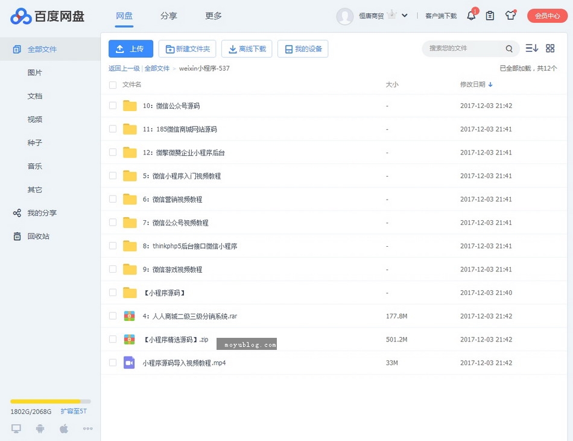Open the 网盘 tab
This screenshot has width=573, height=441.
(124, 16)
